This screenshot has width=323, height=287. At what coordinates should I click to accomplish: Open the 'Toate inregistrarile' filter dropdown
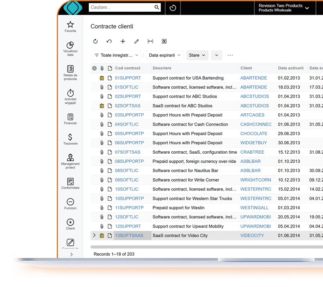pos(116,55)
